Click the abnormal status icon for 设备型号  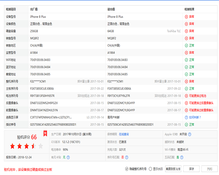pyautogui.click(x=186, y=17)
